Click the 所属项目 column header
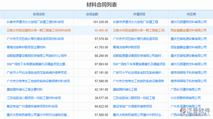213x119 pixels. pos(139,14)
